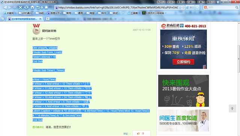This screenshot has width=240, height=136.
Task: Open the 帮助(H) menu
Action: tap(211, 2)
